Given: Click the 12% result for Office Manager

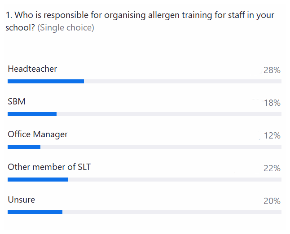Looking at the screenshot, I should 272,136.
